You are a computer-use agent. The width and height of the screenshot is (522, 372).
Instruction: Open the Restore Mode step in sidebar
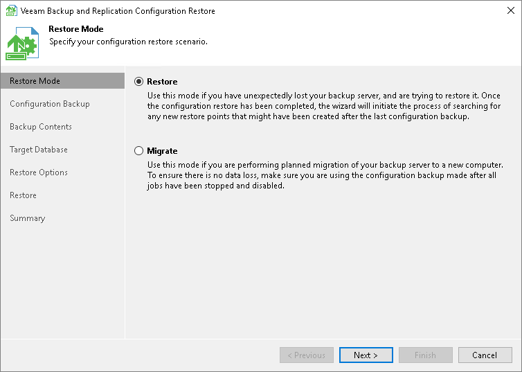35,81
